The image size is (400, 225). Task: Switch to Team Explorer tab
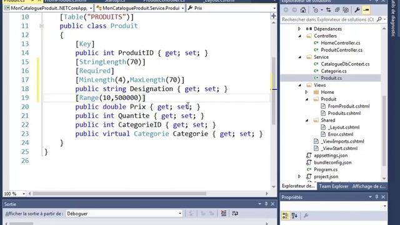[x=334, y=186]
